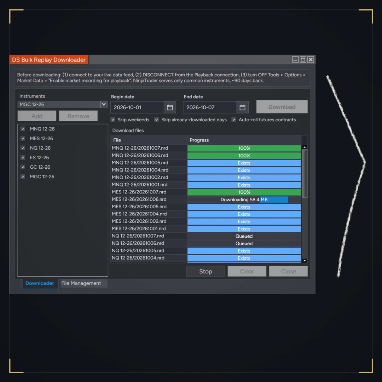Image resolution: width=382 pixels, height=382 pixels.
Task: Uncheck ES 12-26 in the instrument list
Action: click(23, 157)
